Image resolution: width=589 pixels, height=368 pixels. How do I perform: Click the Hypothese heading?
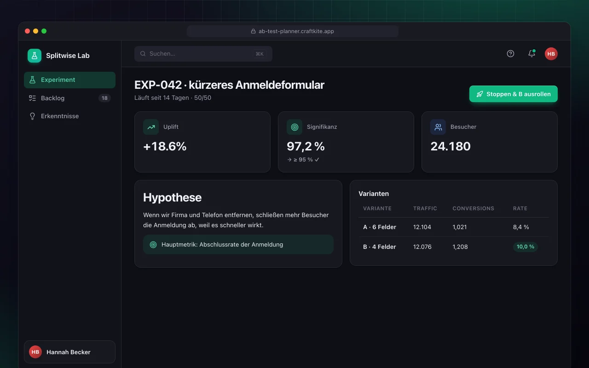click(173, 197)
